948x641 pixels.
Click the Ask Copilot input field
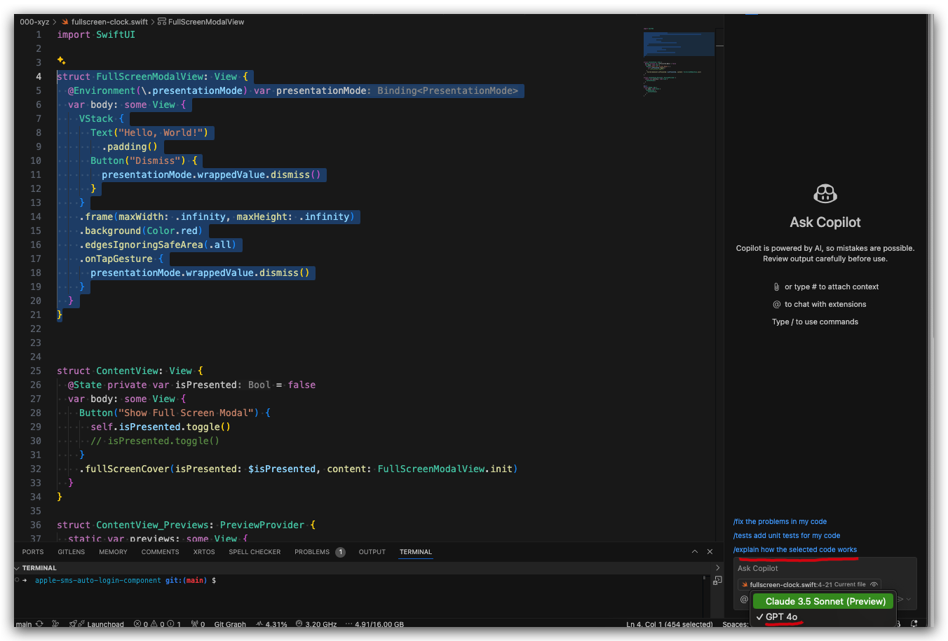tap(825, 568)
